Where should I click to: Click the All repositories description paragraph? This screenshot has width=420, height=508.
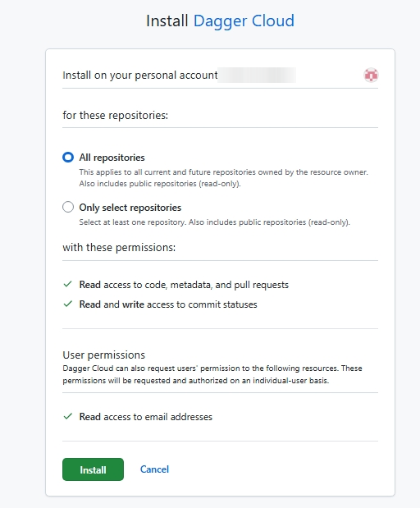[x=223, y=178]
